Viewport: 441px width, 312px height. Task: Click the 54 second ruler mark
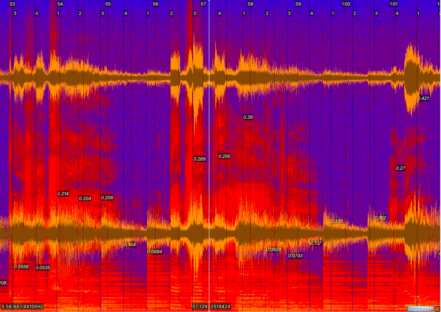tap(60, 4)
